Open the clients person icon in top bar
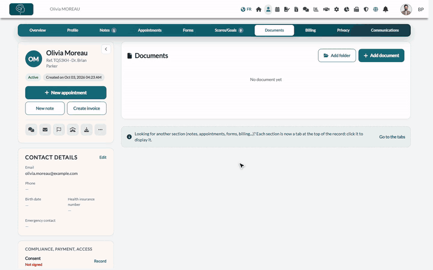 (x=268, y=9)
